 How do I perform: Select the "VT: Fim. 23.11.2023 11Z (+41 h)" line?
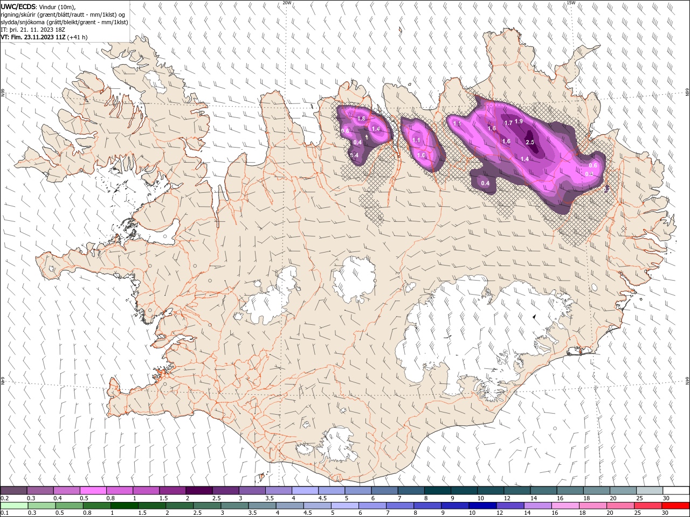click(x=44, y=37)
